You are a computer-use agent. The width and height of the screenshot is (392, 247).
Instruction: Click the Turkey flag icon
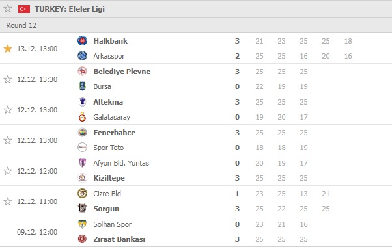click(24, 9)
